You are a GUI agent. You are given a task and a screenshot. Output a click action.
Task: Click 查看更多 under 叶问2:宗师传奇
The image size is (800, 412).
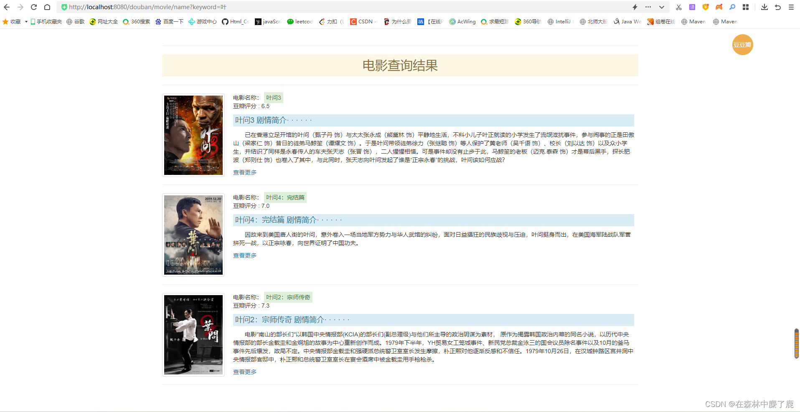coord(245,372)
